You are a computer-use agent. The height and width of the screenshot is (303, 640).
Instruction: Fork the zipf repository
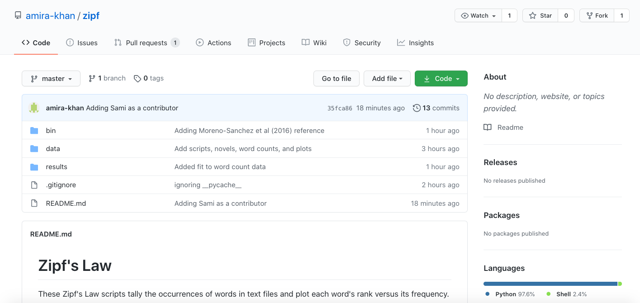597,15
